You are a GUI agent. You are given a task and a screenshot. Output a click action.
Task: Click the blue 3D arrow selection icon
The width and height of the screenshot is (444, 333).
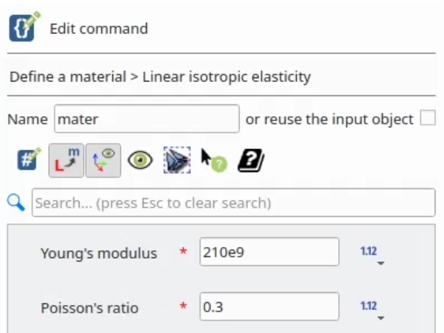(177, 160)
